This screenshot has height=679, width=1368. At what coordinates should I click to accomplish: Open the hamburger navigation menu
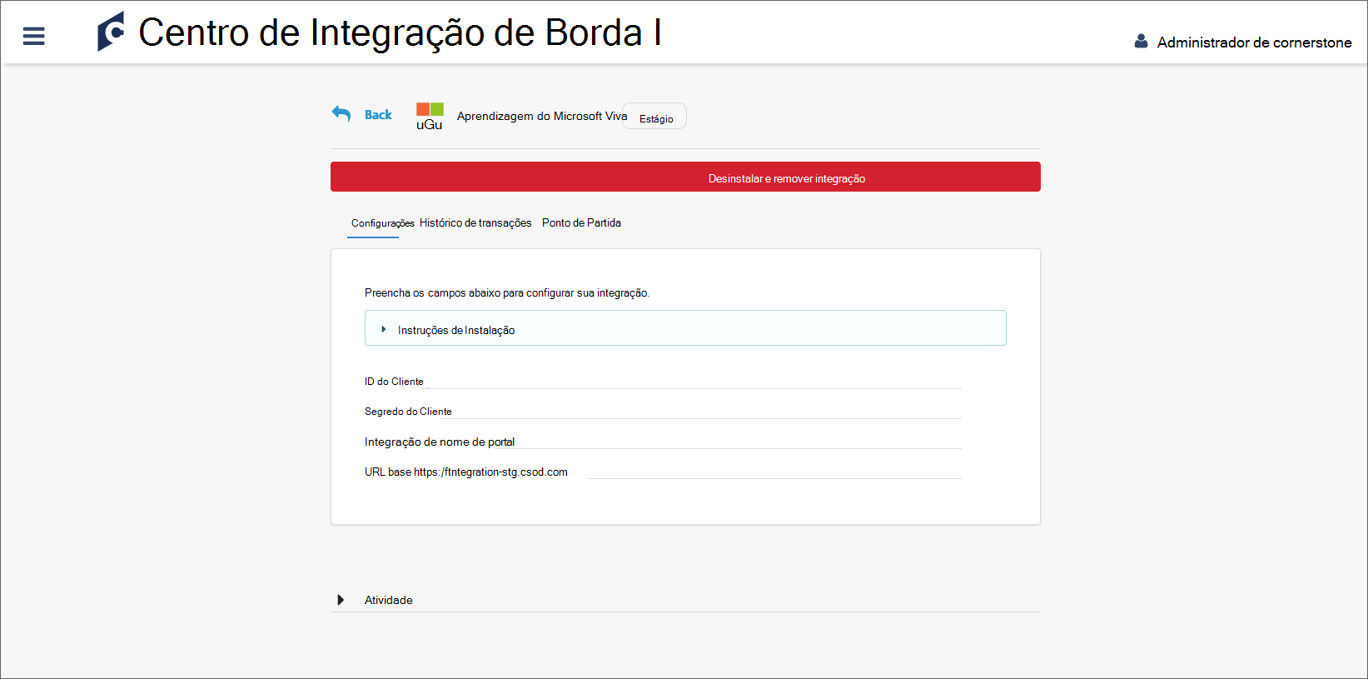click(33, 36)
